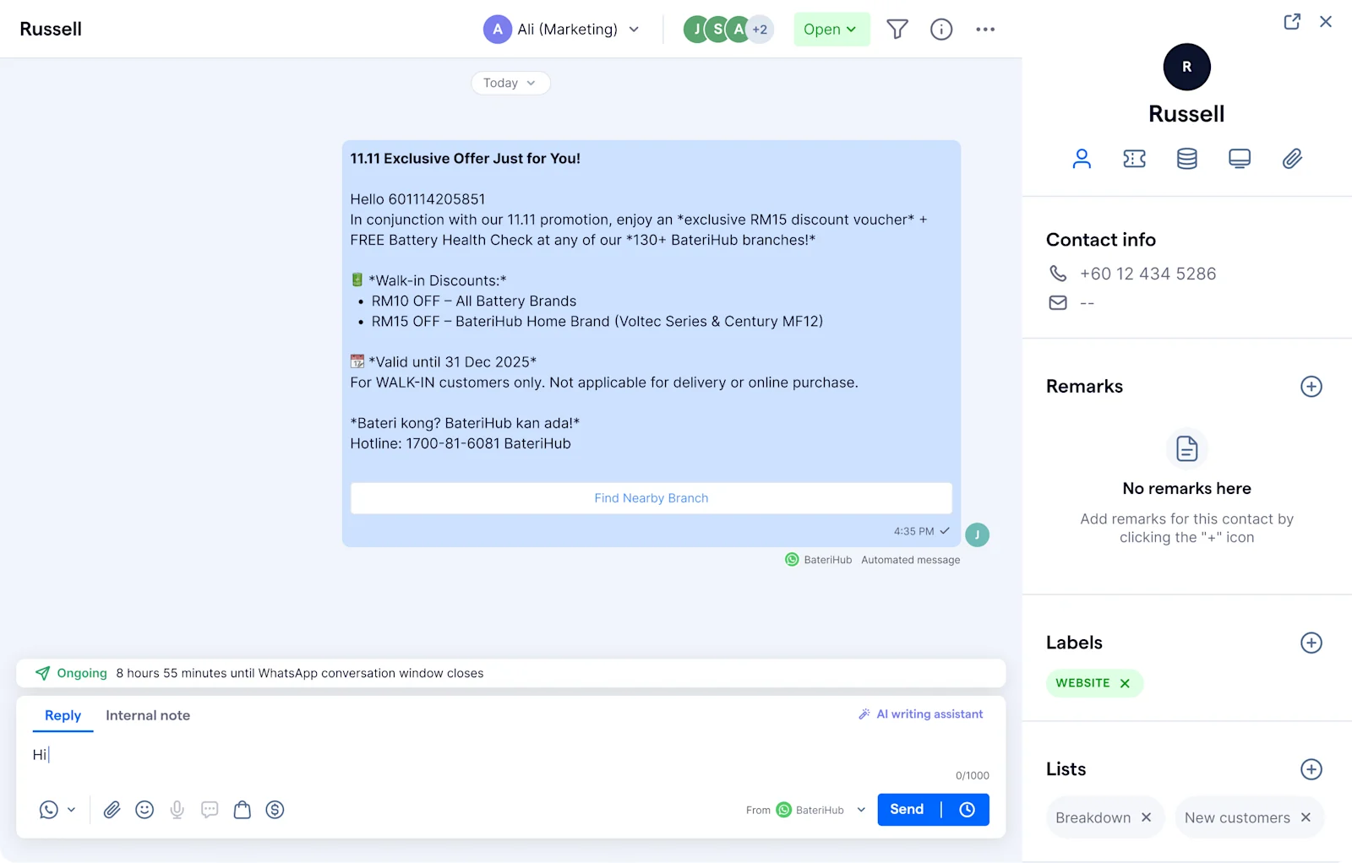Click the Find Nearby Branch button
Image resolution: width=1352 pixels, height=863 pixels.
tap(651, 498)
